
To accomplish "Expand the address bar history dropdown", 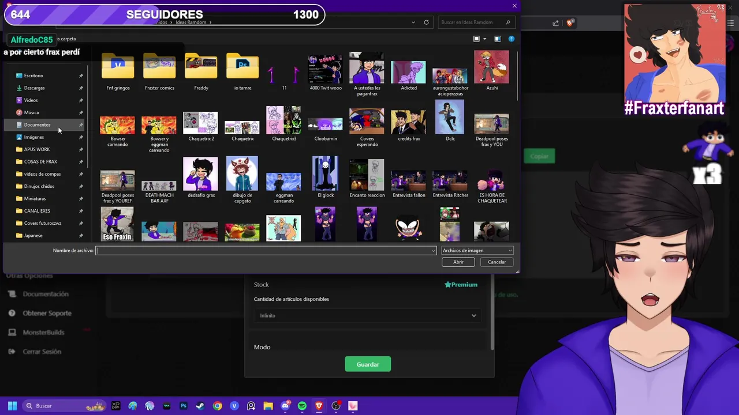I will (x=413, y=22).
